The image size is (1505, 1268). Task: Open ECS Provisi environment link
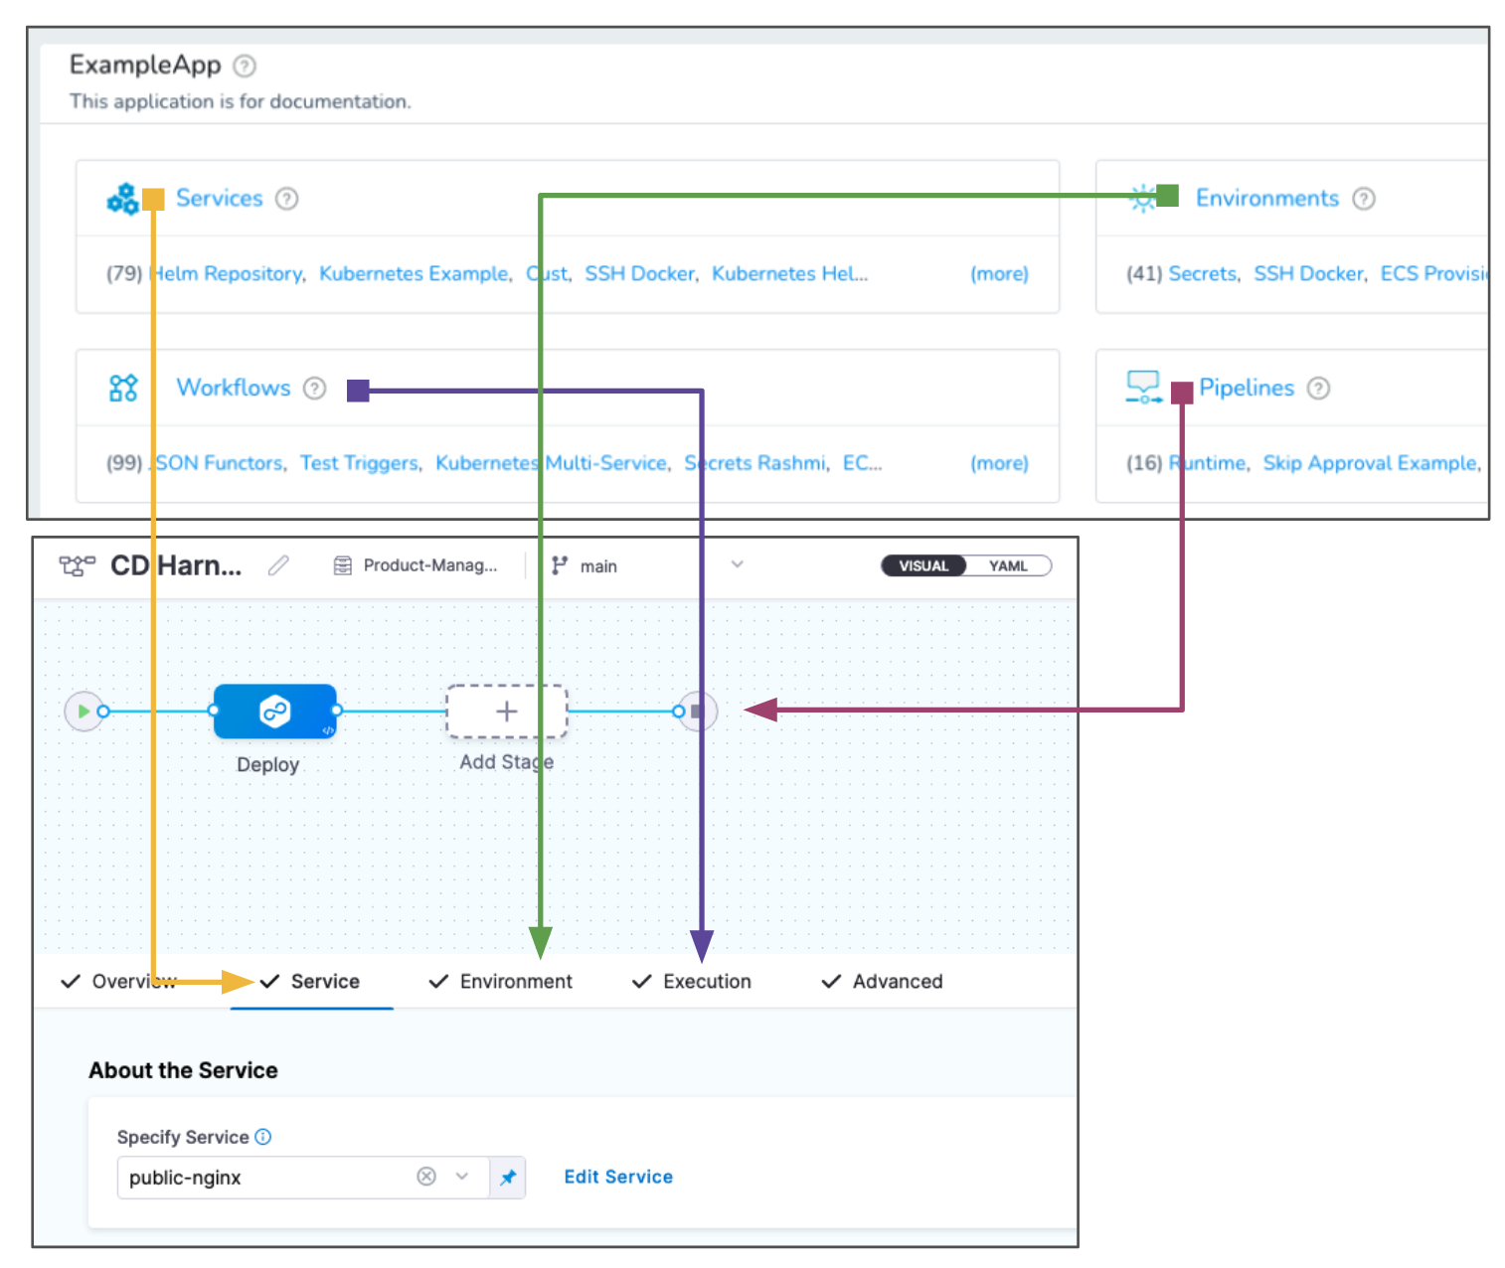(x=1433, y=273)
